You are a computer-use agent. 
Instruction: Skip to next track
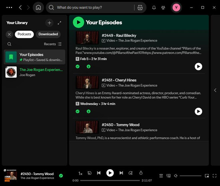(x=121, y=173)
